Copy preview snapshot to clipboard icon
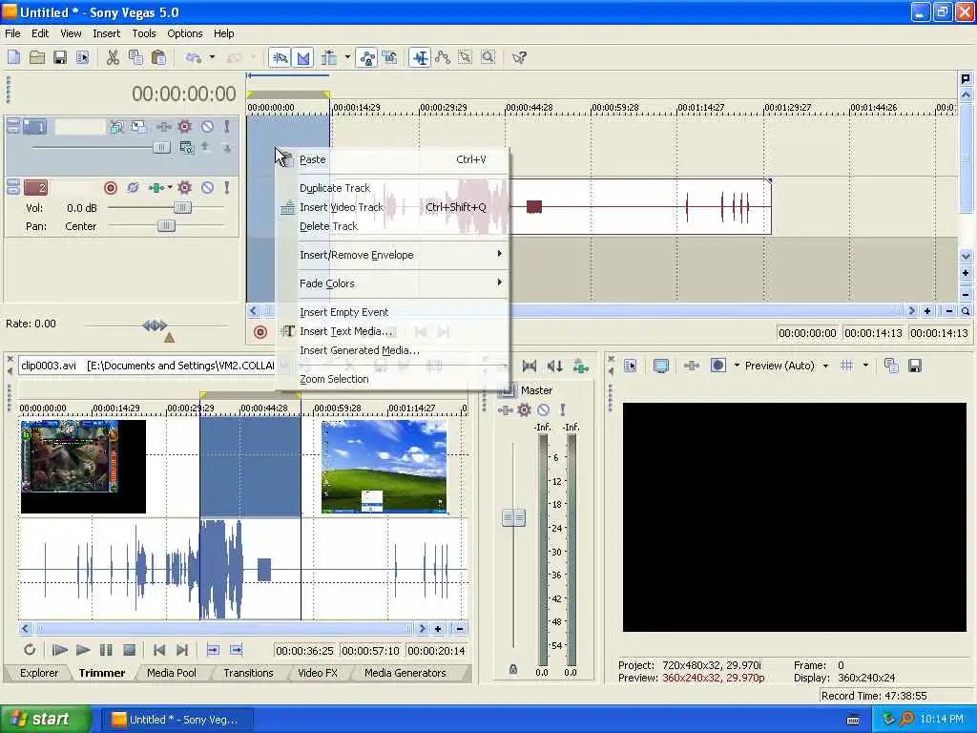The width and height of the screenshot is (977, 733). pos(891,366)
